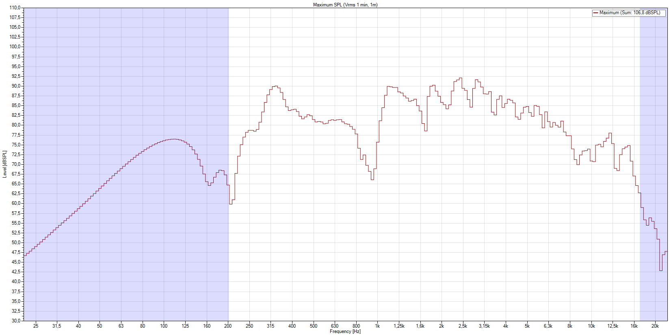The image size is (669, 335).
Task: Click the 25 Hz tick label
Action: click(x=36, y=326)
